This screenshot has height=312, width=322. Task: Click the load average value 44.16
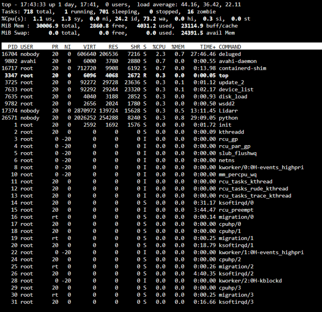click(189, 5)
